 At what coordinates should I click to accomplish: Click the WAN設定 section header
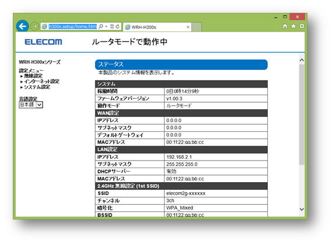coord(181,113)
